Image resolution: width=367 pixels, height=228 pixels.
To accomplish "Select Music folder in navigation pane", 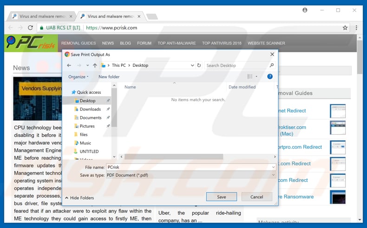I will [x=85, y=143].
